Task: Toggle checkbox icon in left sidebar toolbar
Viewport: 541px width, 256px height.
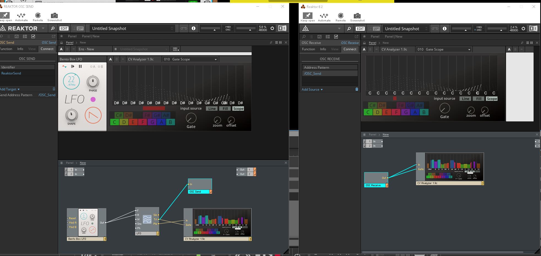Action: coord(33,36)
